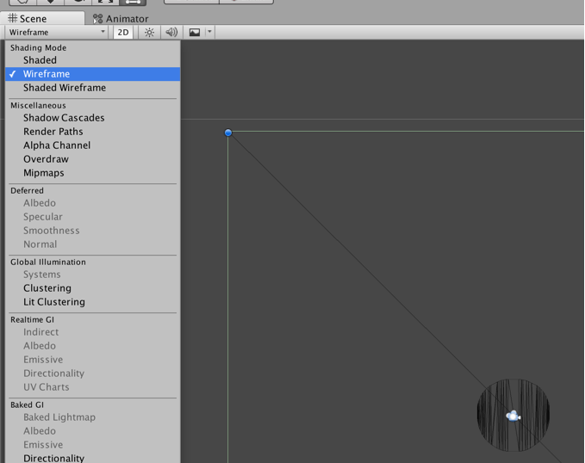The image size is (585, 463).
Task: Open the Wireframe shading mode dropdown
Action: 57,33
